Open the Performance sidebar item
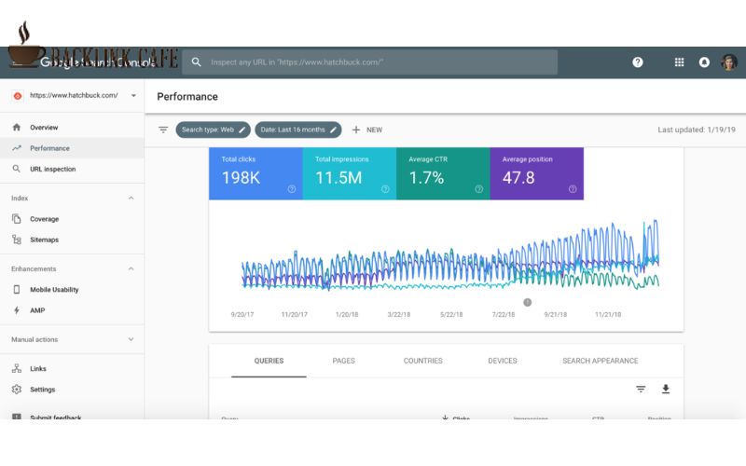Screen dimensions: 746x466 coord(73,148)
